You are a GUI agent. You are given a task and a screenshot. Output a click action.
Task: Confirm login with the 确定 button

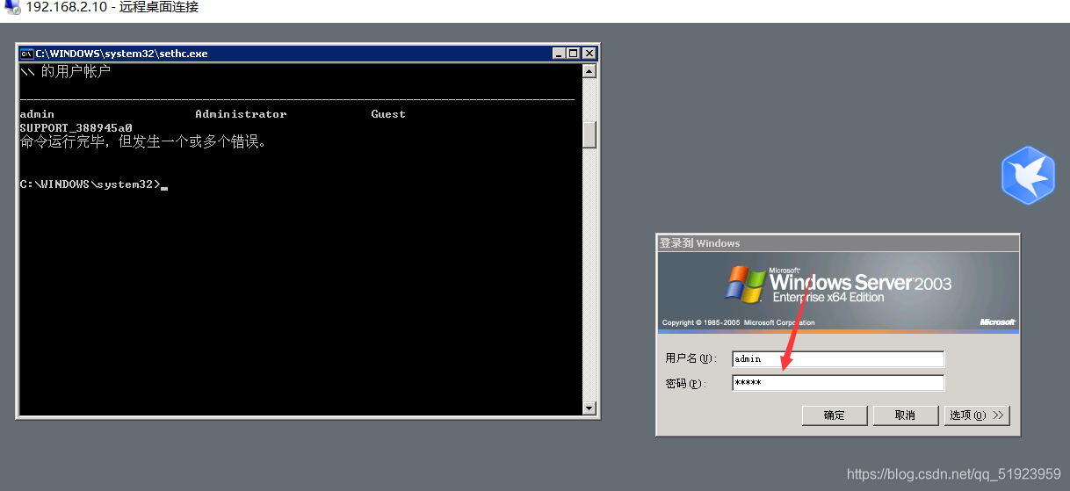click(x=835, y=415)
